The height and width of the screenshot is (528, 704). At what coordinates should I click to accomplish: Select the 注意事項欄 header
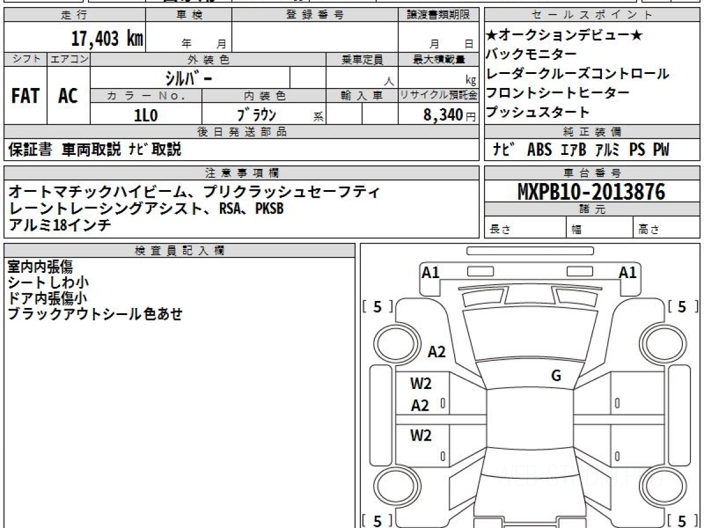click(x=242, y=173)
